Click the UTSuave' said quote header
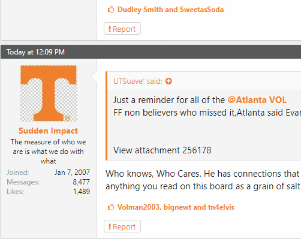This screenshot has width=301, height=239. (138, 81)
